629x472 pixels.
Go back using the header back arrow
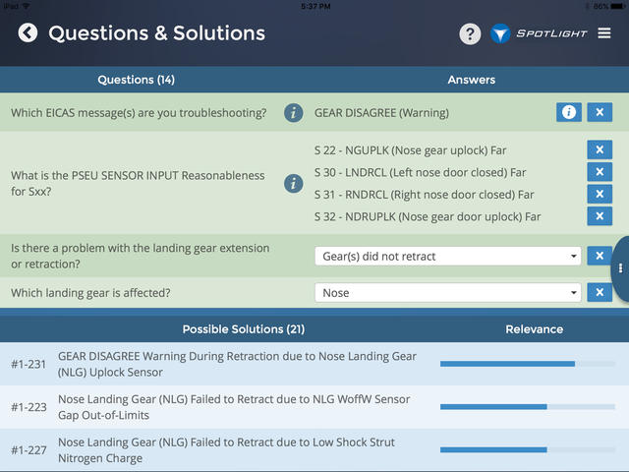tap(28, 32)
